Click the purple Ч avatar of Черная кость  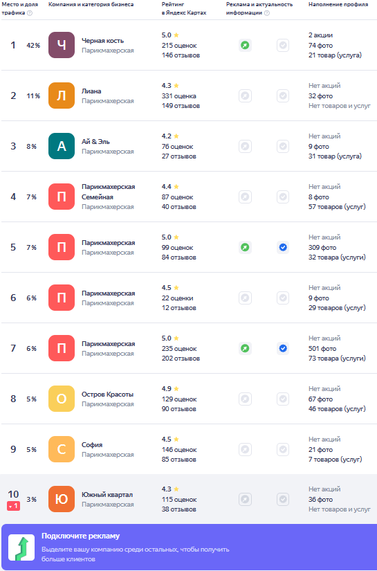[x=62, y=45]
